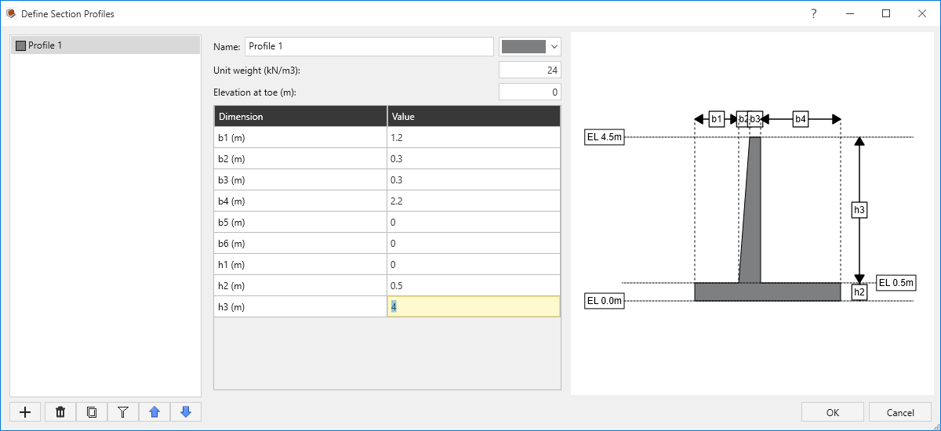
Task: Select the h1 (m) value cell
Action: click(x=474, y=265)
